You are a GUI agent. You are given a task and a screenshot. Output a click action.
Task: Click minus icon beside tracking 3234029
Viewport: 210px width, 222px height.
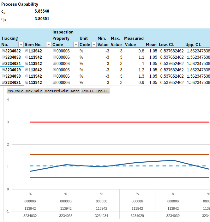[3, 70]
